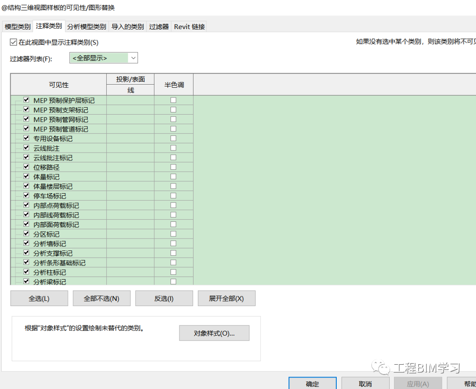
Task: Toggle visibility of MEP 预制管网标记
Action: click(x=26, y=119)
